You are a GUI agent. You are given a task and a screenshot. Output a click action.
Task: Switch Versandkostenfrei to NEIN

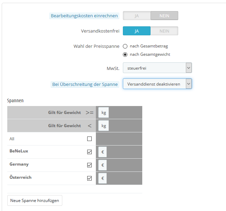tap(164, 31)
